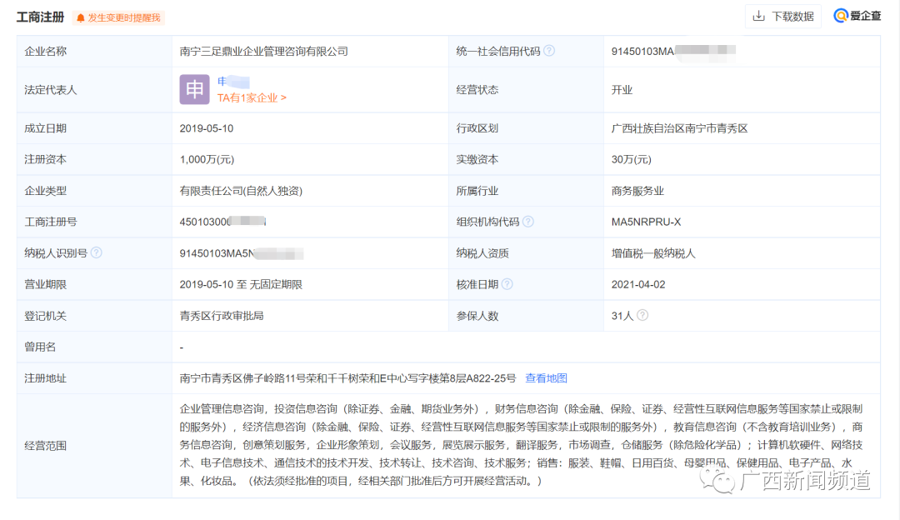Click the 商务服务业 industry value
The height and width of the screenshot is (520, 900).
pos(637,191)
